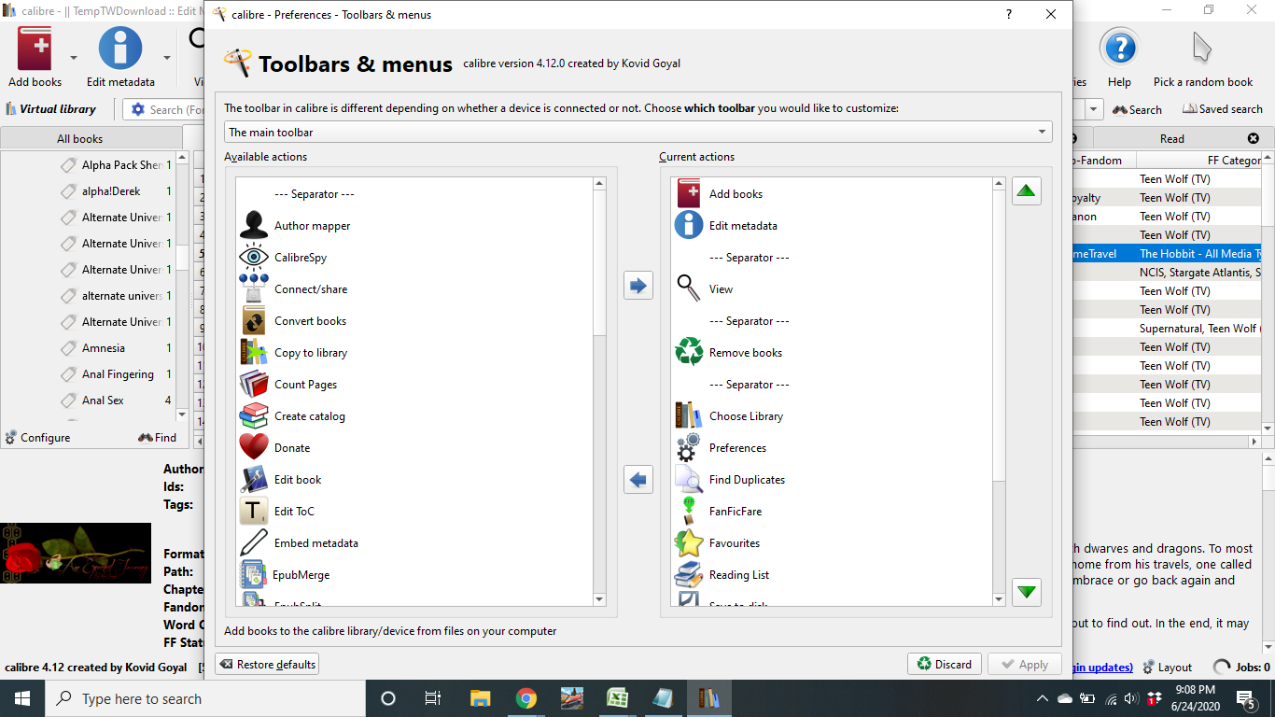The image size is (1275, 717).
Task: Choose the Choose Library icon
Action: pyautogui.click(x=689, y=416)
